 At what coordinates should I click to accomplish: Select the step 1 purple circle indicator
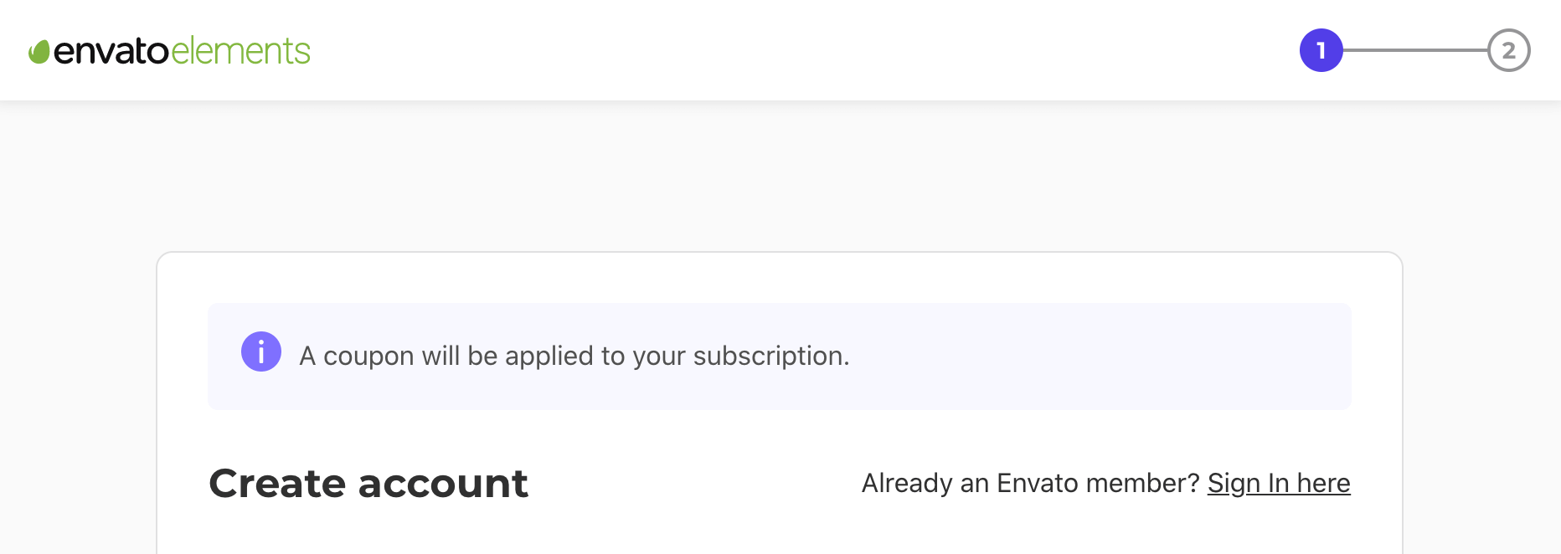click(x=1321, y=50)
